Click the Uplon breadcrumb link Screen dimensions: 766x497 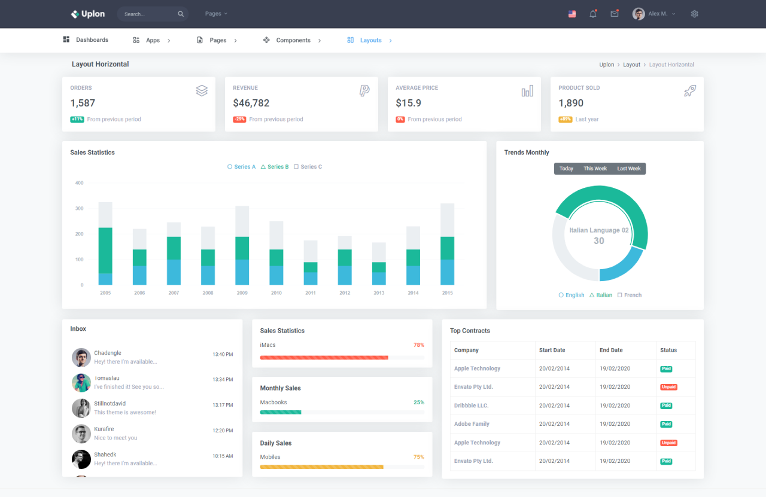point(607,65)
